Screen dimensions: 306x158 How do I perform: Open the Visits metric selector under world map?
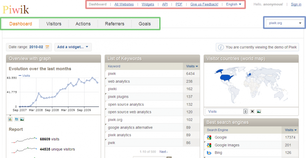tap(227, 111)
